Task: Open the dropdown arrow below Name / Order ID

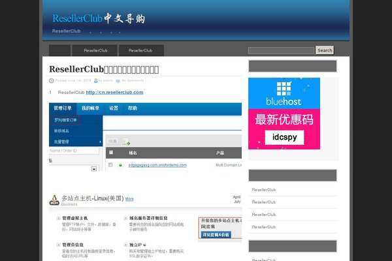Action: point(94,169)
